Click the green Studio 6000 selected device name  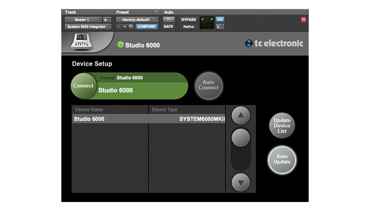[x=115, y=90]
